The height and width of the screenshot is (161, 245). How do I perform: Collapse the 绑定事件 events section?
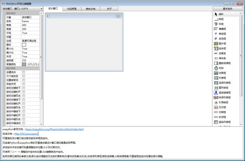pos(4,68)
